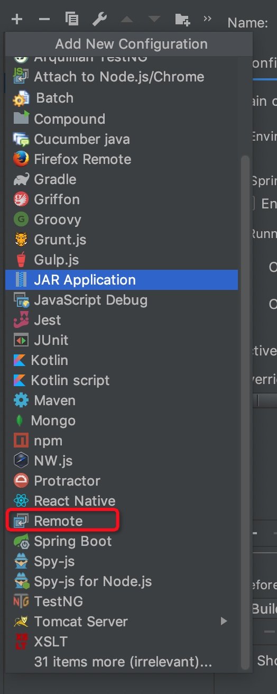Select the JAR Application entry
Viewport: 277px width, 694px height.
pyautogui.click(x=122, y=280)
